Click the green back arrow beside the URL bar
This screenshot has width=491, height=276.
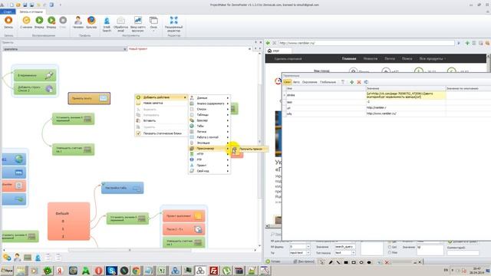(268, 43)
